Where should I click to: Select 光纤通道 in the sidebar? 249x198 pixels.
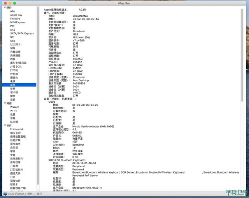click(15, 55)
